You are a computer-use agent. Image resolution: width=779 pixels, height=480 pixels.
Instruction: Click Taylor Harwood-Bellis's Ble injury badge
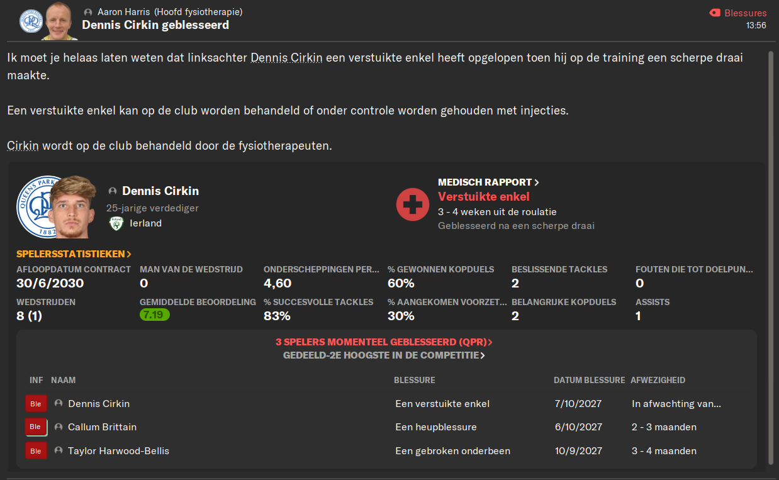point(35,451)
